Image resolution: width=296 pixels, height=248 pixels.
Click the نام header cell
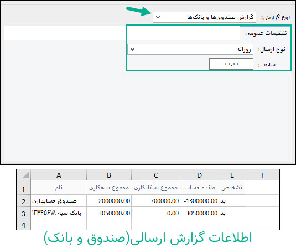[x=59, y=188]
